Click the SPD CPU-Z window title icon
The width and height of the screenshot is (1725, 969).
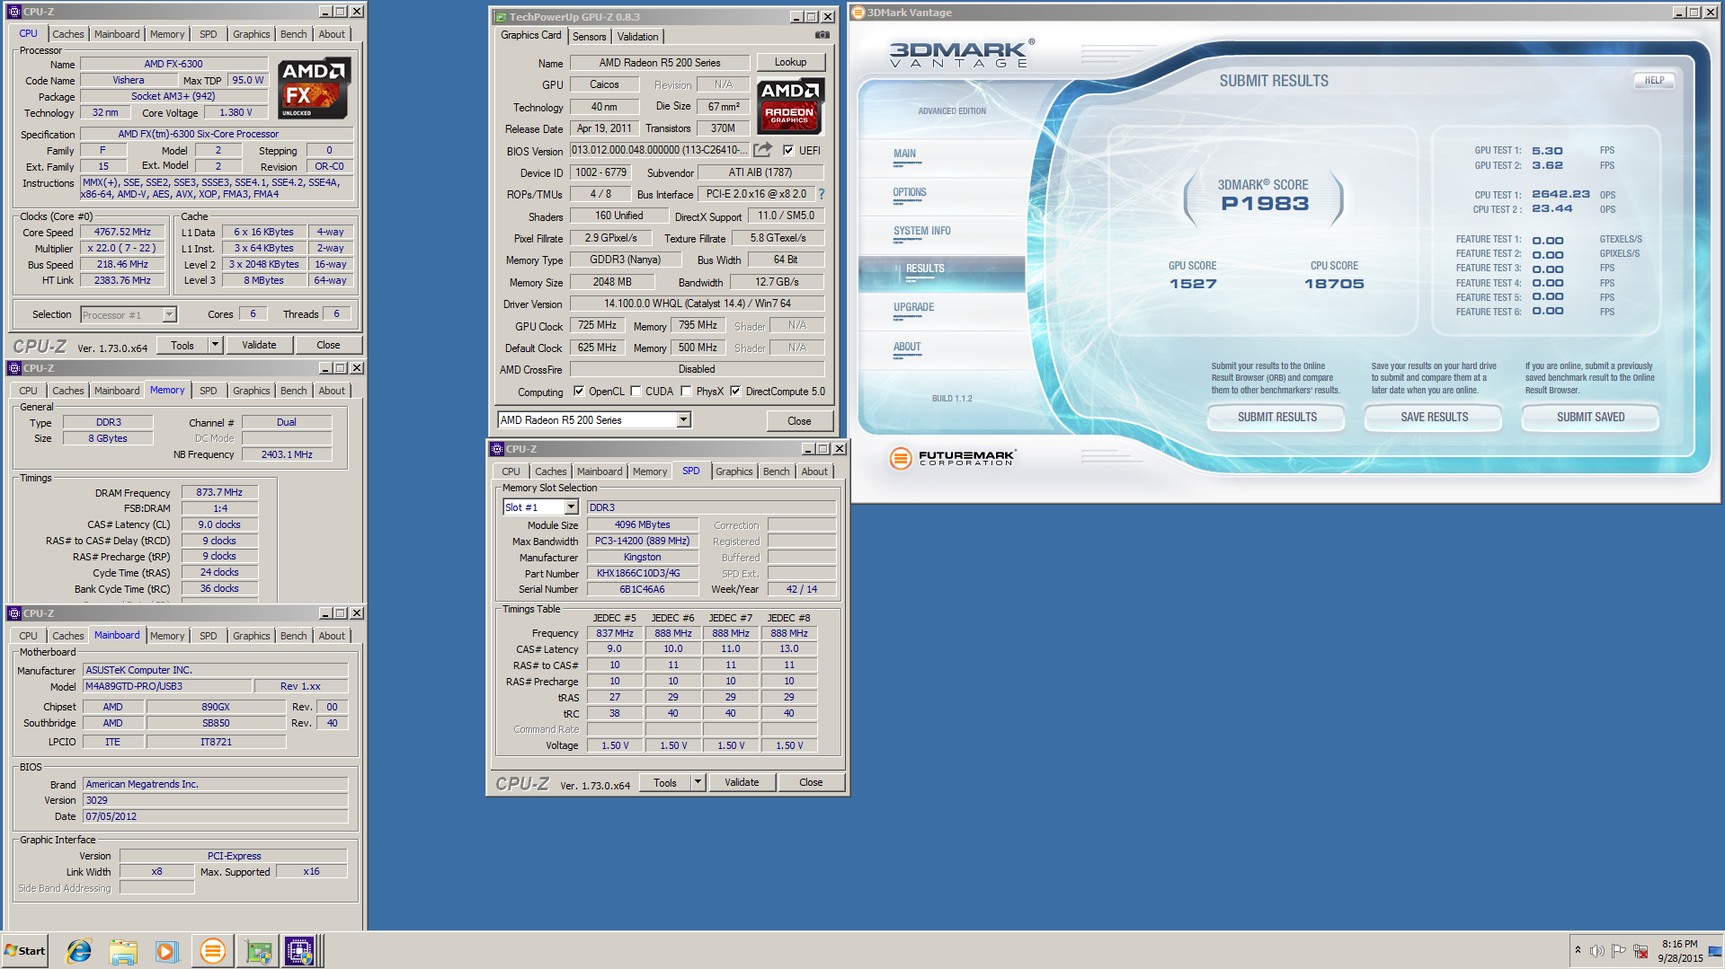[497, 449]
